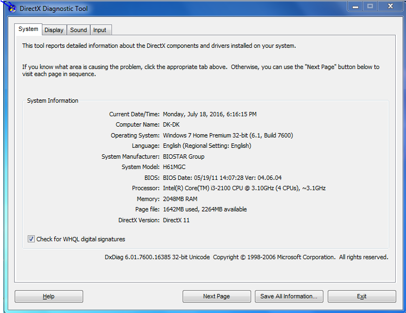Click the System tab
Screen dimensions: 406x313
(x=28, y=29)
